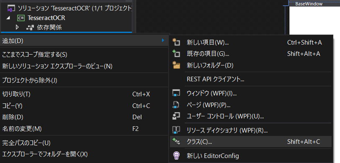340x163 pixels.
Task: Click the F2 shortcut text
Action: point(135,129)
